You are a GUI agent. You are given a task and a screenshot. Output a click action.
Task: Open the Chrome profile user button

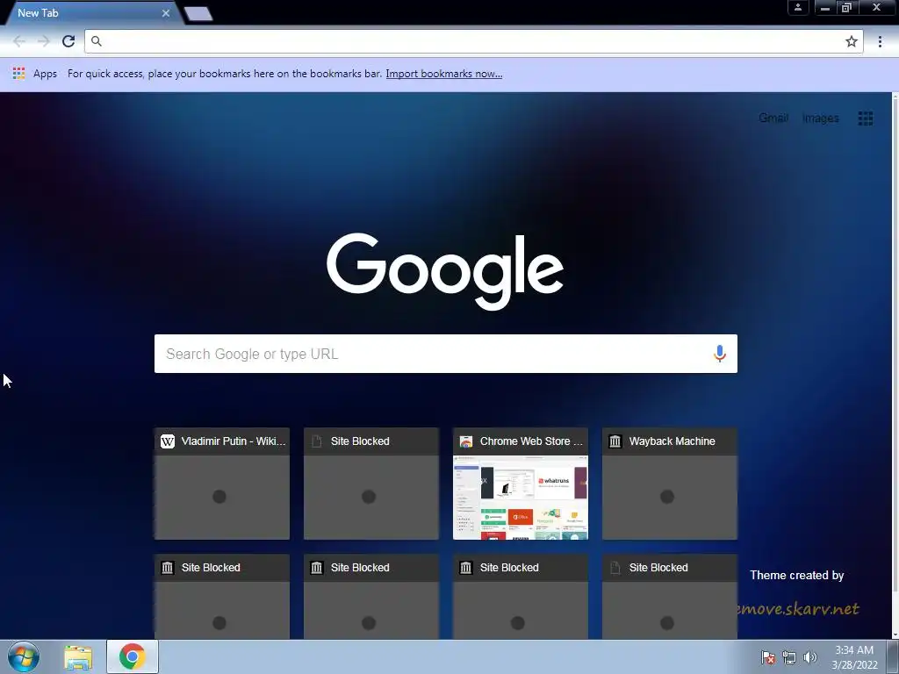[x=797, y=7]
